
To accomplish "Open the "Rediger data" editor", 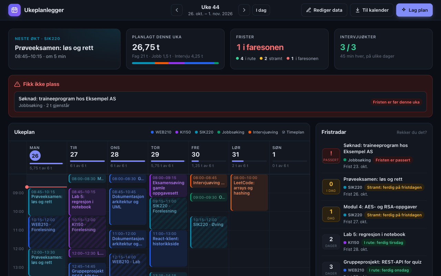I will click(x=324, y=10).
